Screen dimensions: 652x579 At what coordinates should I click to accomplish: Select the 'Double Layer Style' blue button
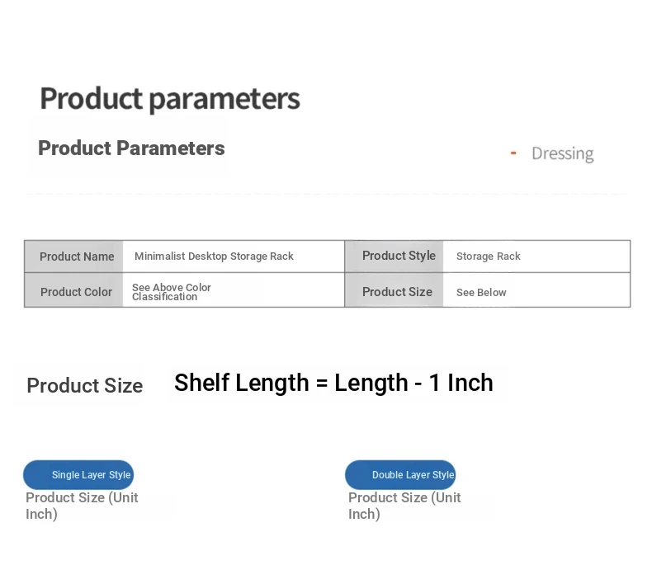pyautogui.click(x=400, y=475)
